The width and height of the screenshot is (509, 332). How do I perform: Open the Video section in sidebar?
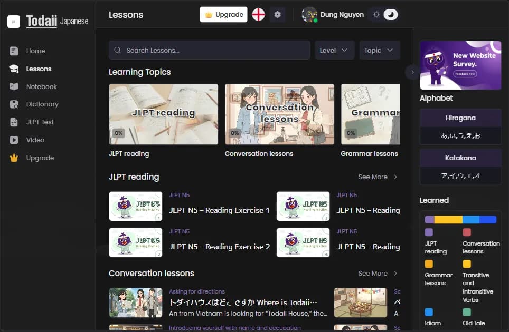point(35,140)
